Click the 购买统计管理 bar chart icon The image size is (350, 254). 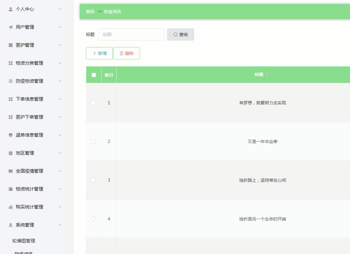pos(11,207)
